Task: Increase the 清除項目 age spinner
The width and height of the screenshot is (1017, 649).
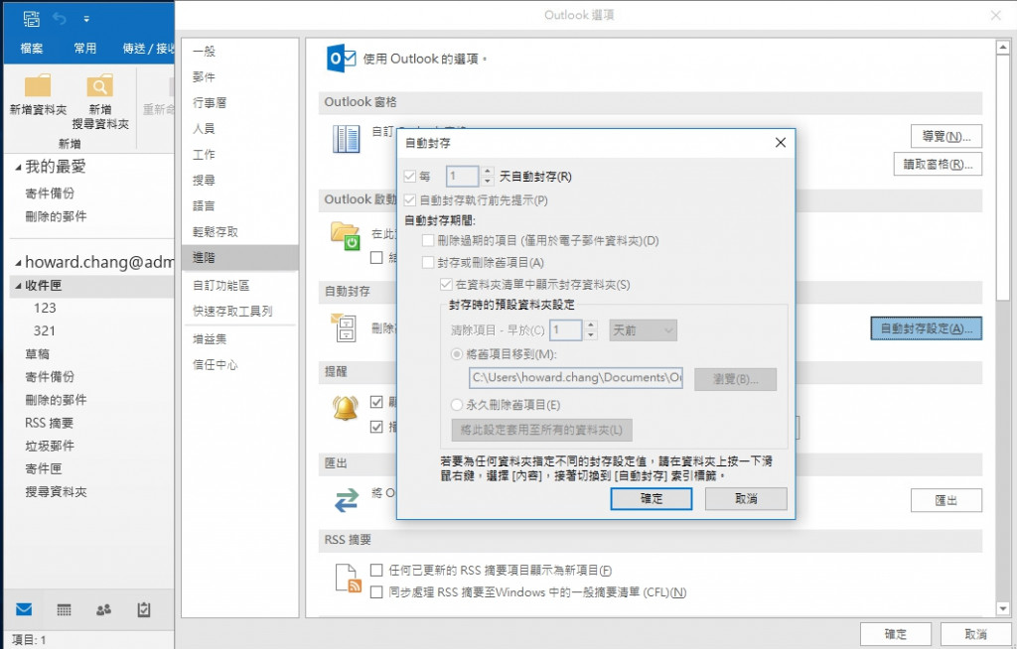Action: click(590, 325)
